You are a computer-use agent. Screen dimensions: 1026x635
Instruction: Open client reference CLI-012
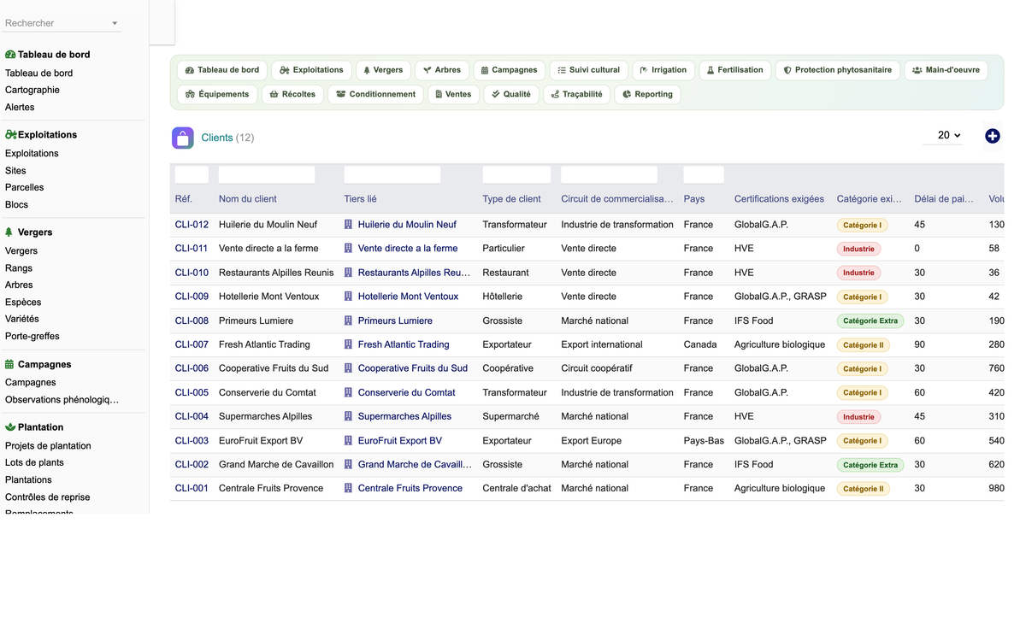click(192, 225)
